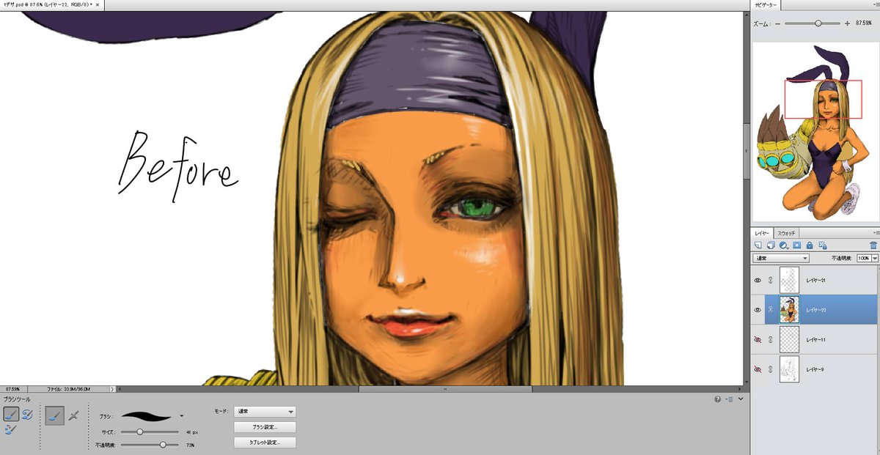The image size is (880, 455).
Task: Select the Impressionist Brush tool
Action: (26, 415)
